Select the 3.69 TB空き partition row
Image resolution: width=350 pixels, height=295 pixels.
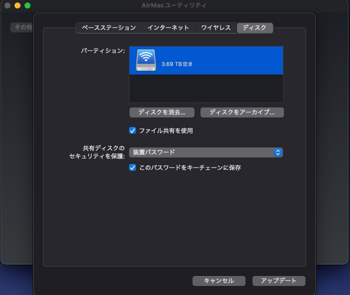pyautogui.click(x=206, y=60)
